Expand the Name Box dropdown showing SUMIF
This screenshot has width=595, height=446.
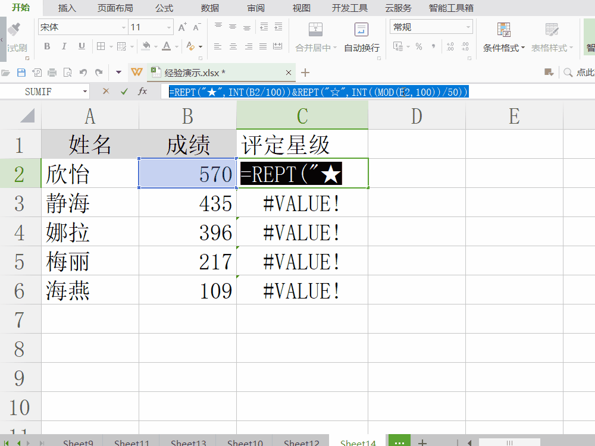(85, 92)
